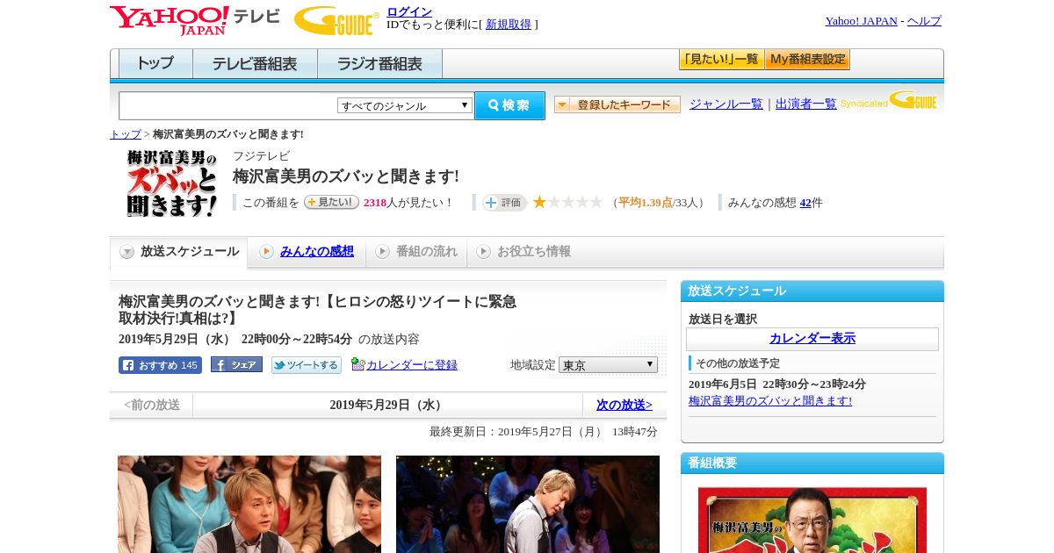
Task: Click カレンダー表示 in the schedule panel
Action: coord(812,339)
